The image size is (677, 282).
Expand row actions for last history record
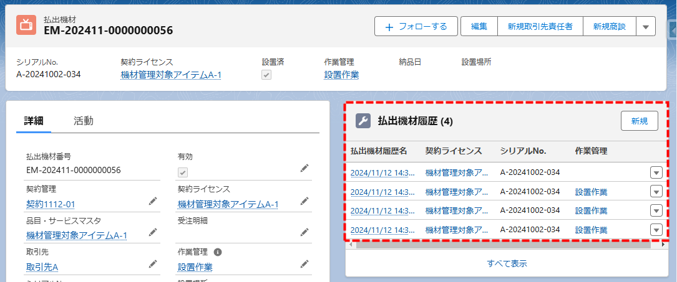tap(656, 230)
